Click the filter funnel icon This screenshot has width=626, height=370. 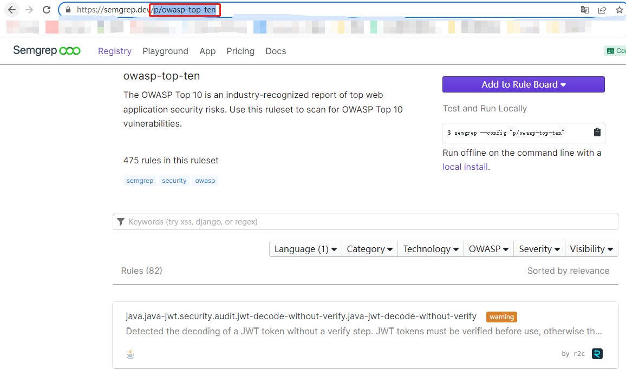(121, 222)
